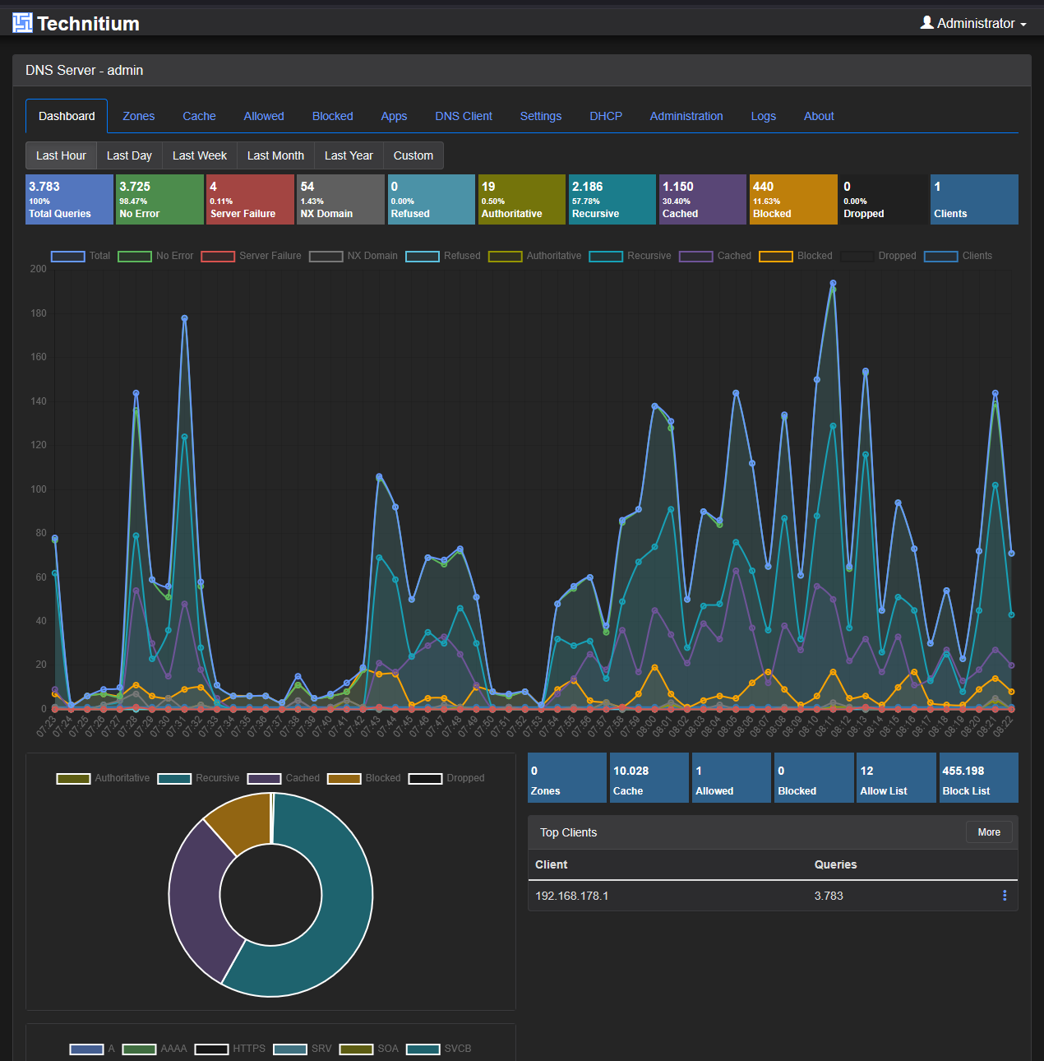Toggle Clients series in line chart legend
This screenshot has height=1061, width=1044.
point(958,256)
